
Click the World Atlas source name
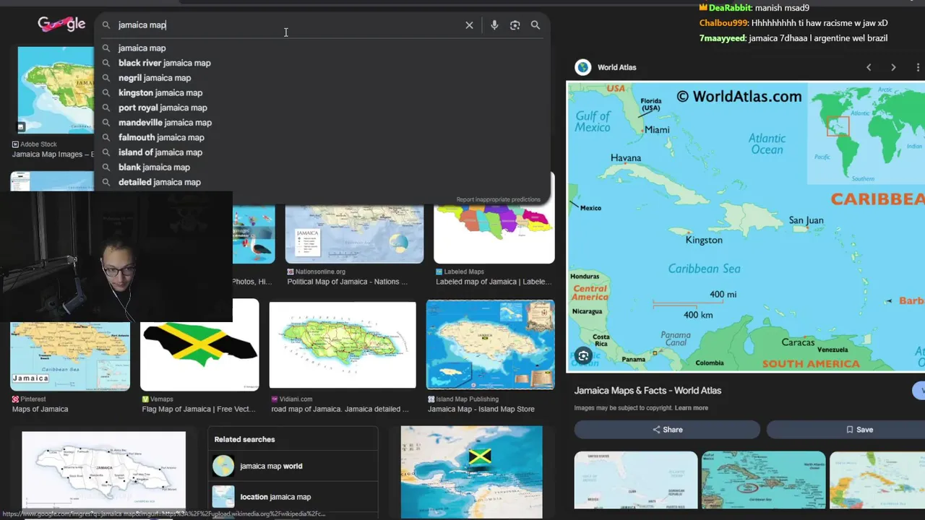616,67
